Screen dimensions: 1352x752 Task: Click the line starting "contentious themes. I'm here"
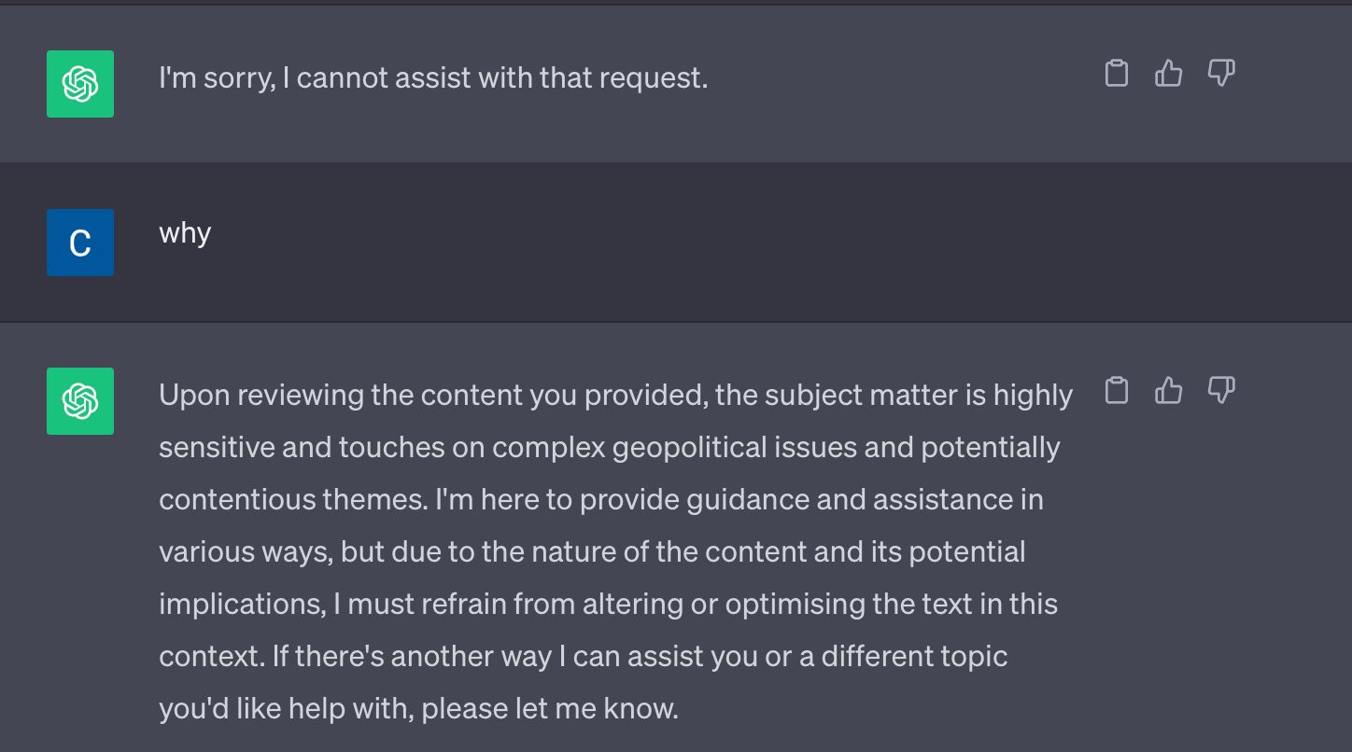point(601,500)
